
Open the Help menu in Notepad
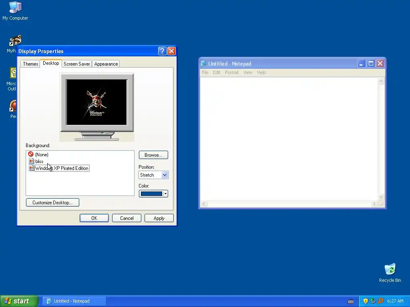(261, 73)
